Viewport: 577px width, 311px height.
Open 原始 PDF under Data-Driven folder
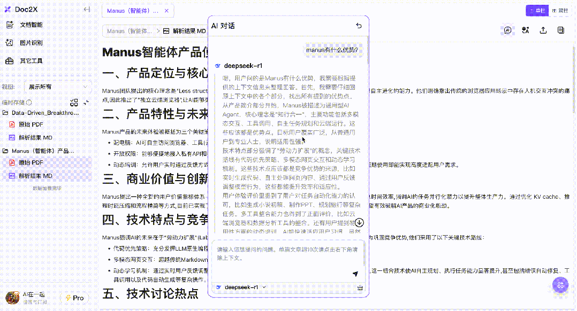point(31,125)
